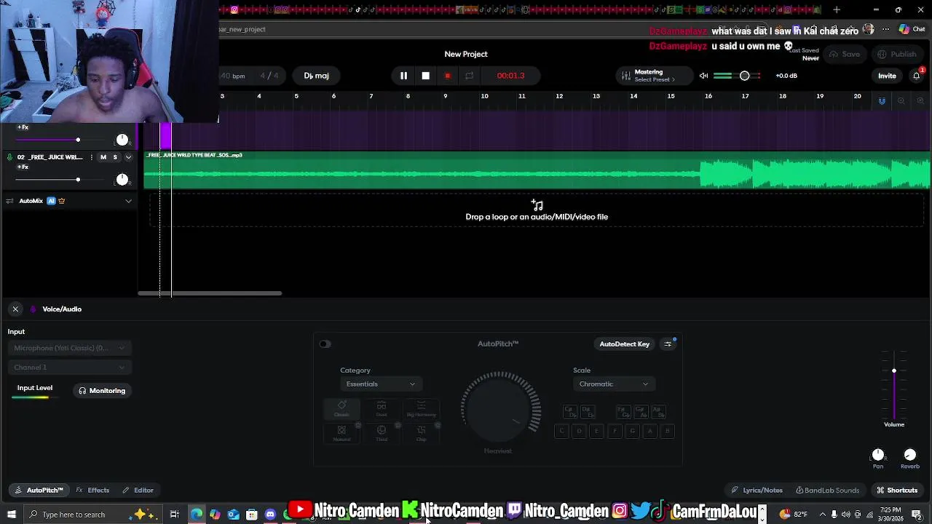Toggle the AutoPitch power switch

(325, 344)
